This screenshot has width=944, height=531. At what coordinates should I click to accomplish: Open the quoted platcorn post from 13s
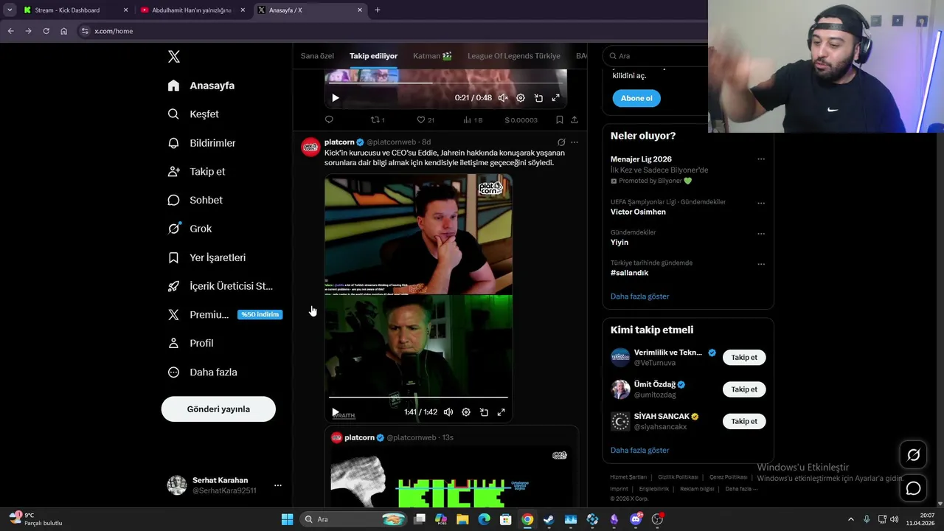451,468
